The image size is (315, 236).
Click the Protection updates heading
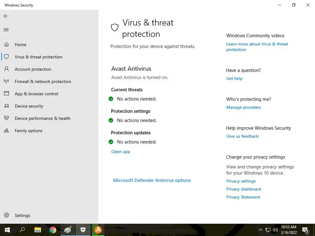coord(131,133)
